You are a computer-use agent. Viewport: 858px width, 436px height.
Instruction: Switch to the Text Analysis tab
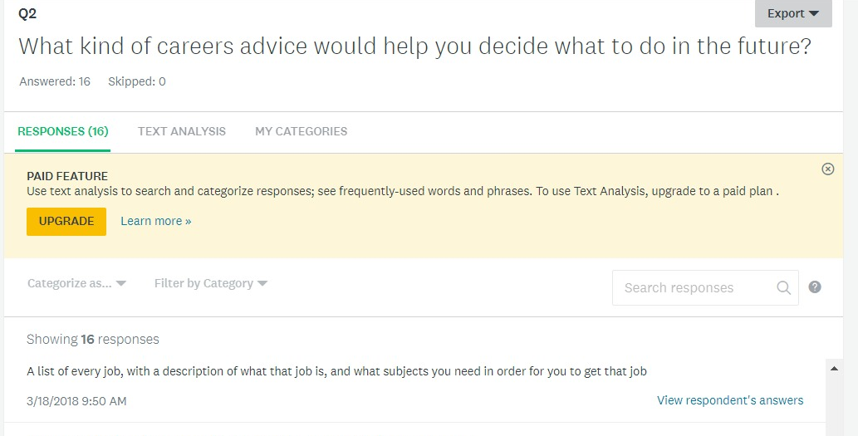pyautogui.click(x=182, y=131)
